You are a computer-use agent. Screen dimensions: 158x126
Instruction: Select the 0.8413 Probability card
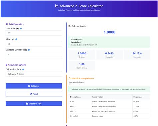pyautogui.click(x=109, y=55)
